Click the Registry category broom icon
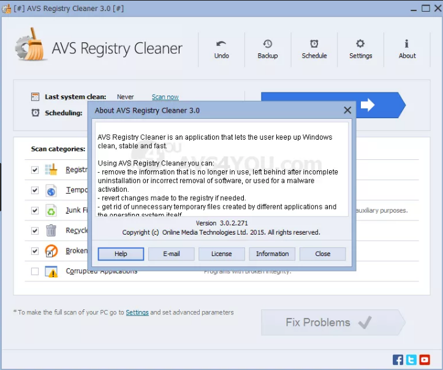 point(51,170)
